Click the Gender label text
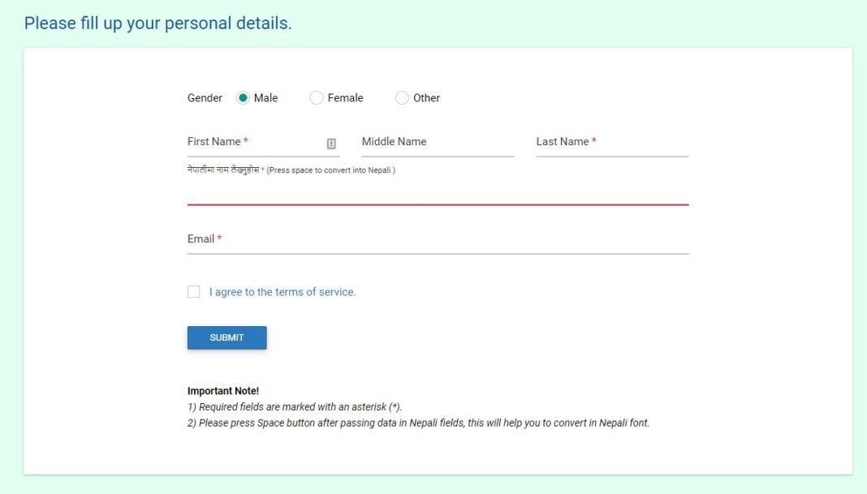 (205, 97)
